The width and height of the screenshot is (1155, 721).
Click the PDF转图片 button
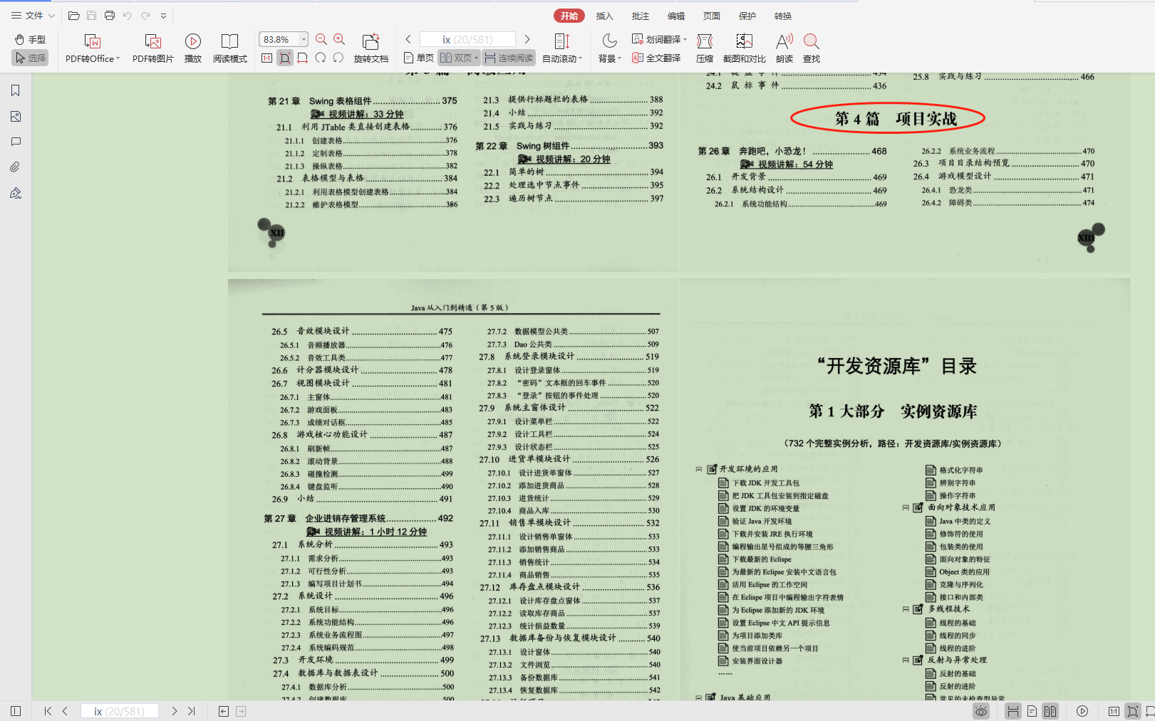(x=152, y=48)
